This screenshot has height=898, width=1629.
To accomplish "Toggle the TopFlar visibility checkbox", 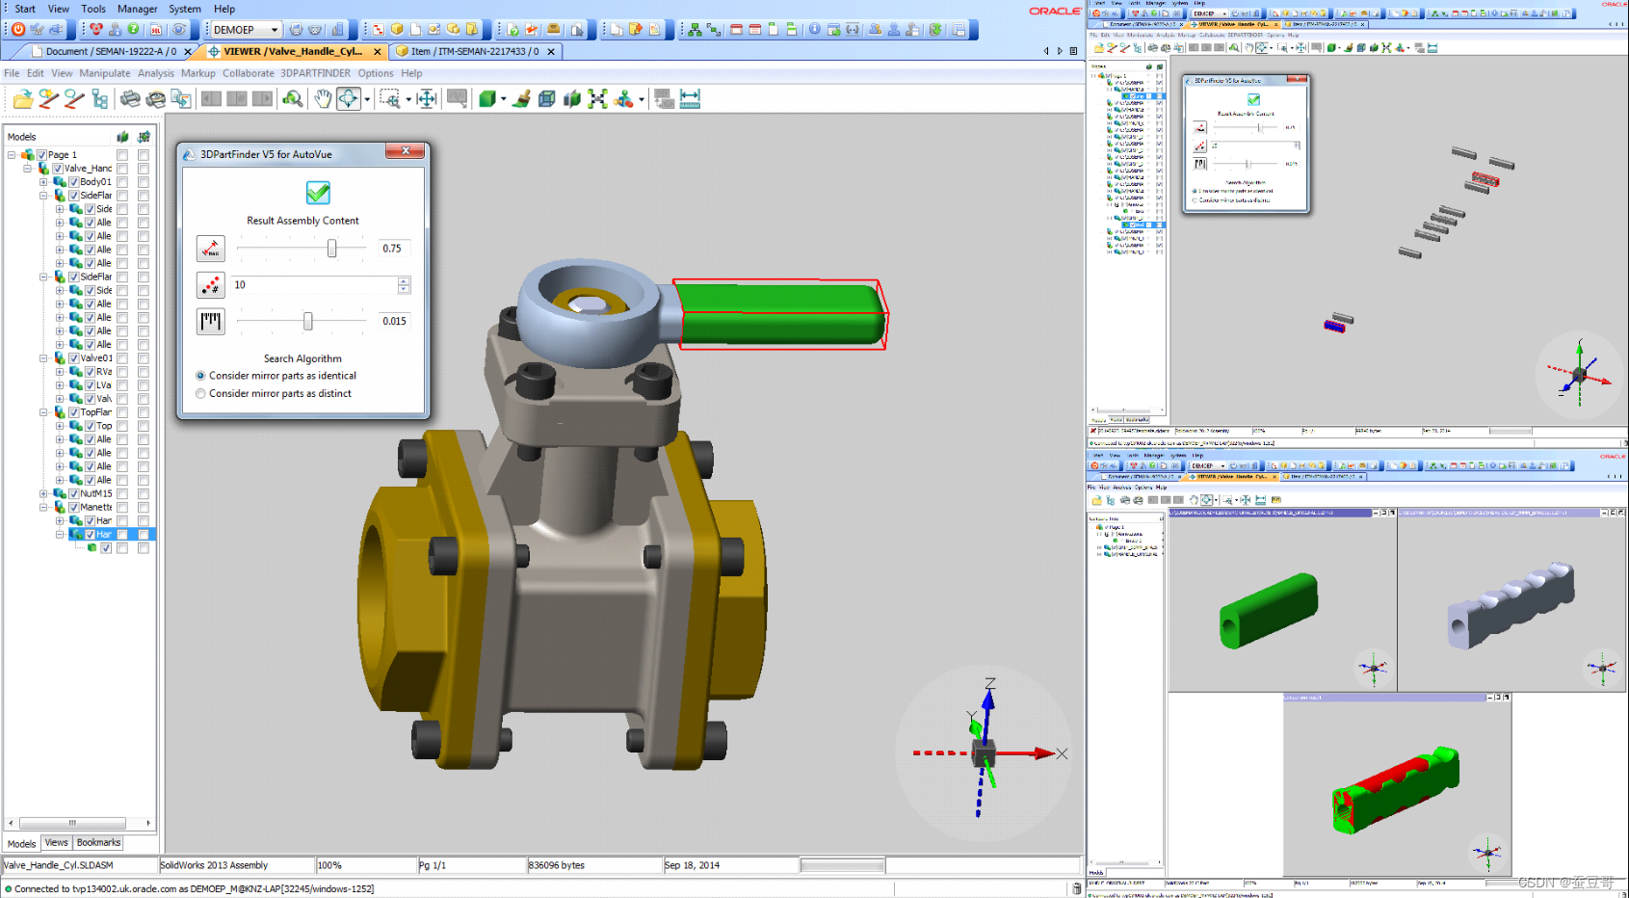I will coord(73,412).
